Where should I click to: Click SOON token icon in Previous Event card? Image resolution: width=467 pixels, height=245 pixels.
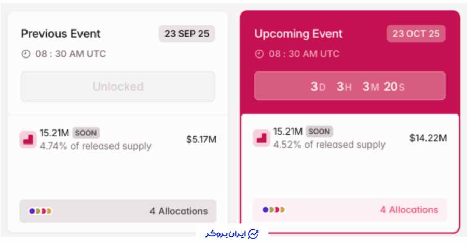(28, 139)
